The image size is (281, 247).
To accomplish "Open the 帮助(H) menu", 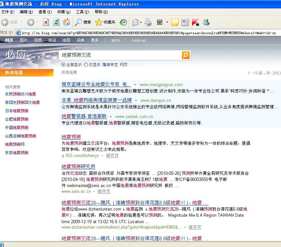I will [x=101, y=12].
